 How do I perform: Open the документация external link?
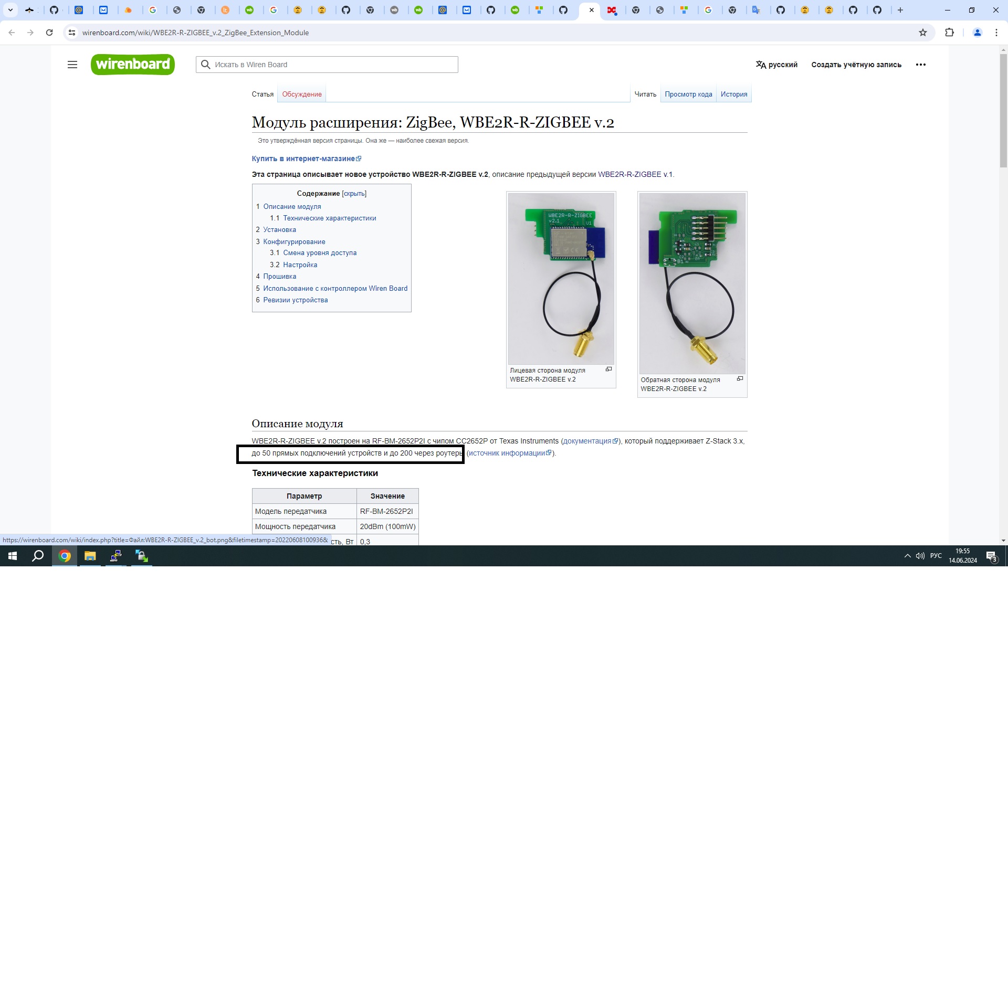pyautogui.click(x=590, y=441)
